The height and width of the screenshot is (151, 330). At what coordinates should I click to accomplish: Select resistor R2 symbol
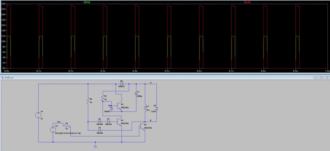click(x=88, y=100)
